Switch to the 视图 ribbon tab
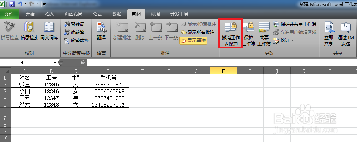357x142 pixels. point(155,14)
